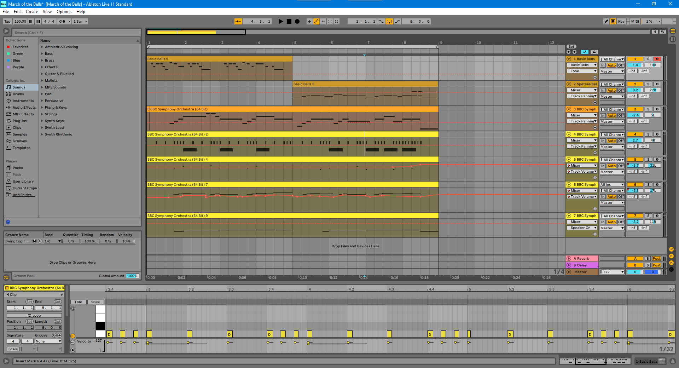Toggle the computer MIDI keyboard icon
This screenshot has width=679, height=368.
click(x=613, y=22)
